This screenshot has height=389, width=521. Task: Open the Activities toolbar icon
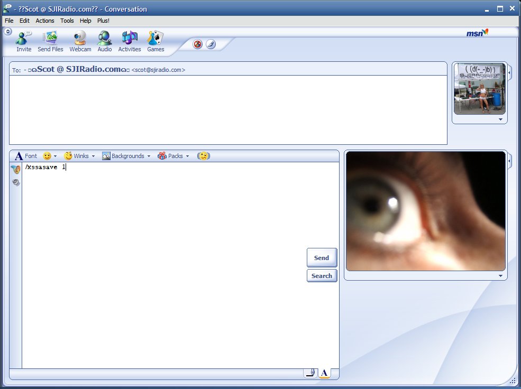(x=129, y=41)
